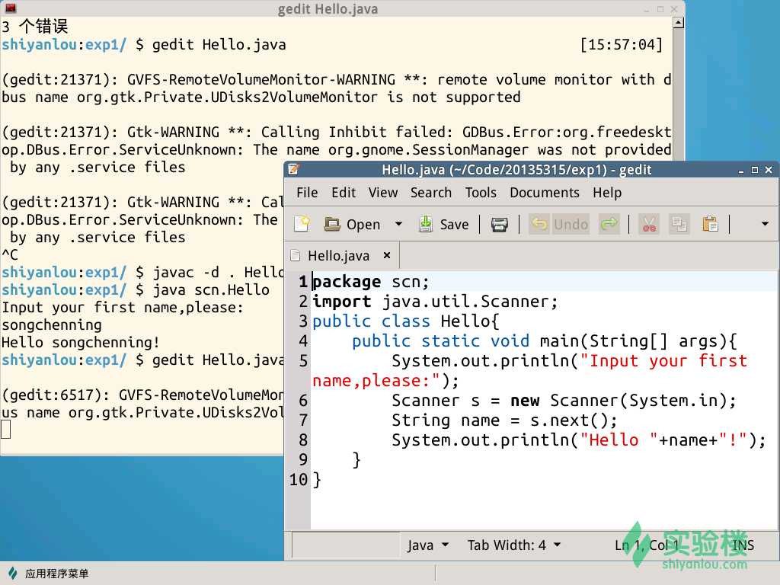Open the View menu
This screenshot has height=585, width=780.
(383, 193)
